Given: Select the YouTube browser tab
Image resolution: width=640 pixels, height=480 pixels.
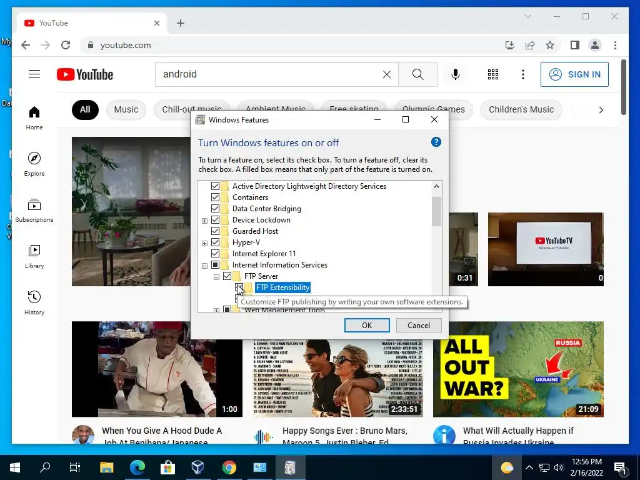Looking at the screenshot, I should click(x=92, y=23).
